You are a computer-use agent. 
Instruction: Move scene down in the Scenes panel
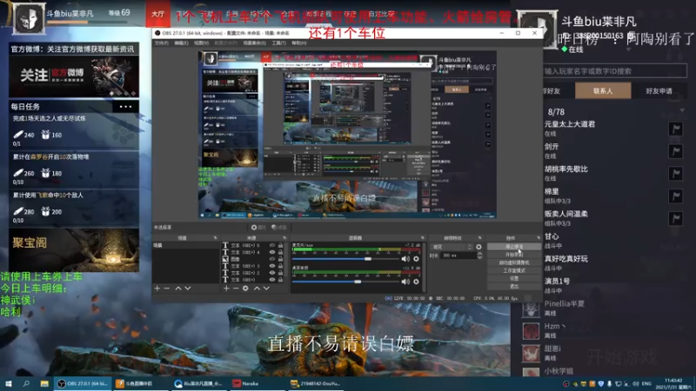[188, 288]
